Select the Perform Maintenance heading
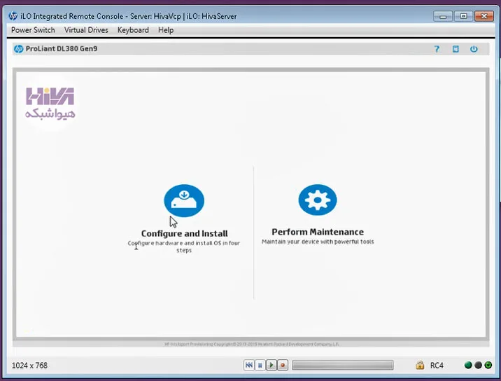 pyautogui.click(x=318, y=232)
